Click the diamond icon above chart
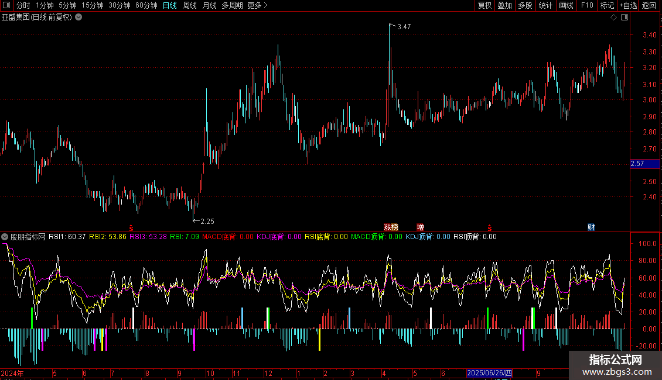662x380 pixels. click(x=614, y=18)
